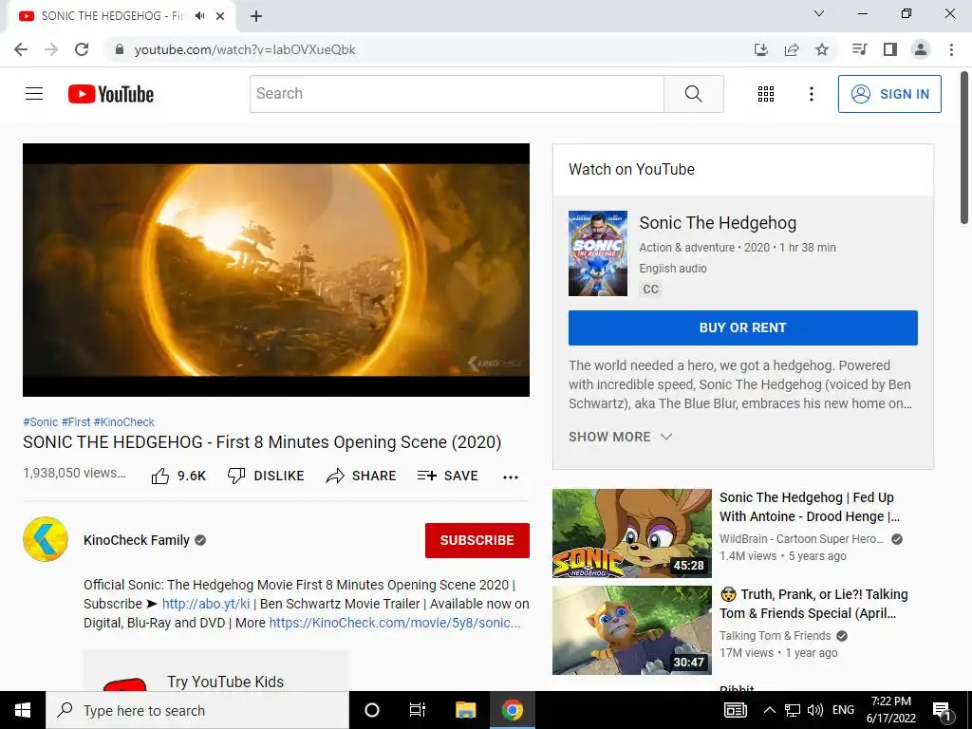The width and height of the screenshot is (972, 729).
Task: SAVE video to a playlist
Action: click(448, 476)
